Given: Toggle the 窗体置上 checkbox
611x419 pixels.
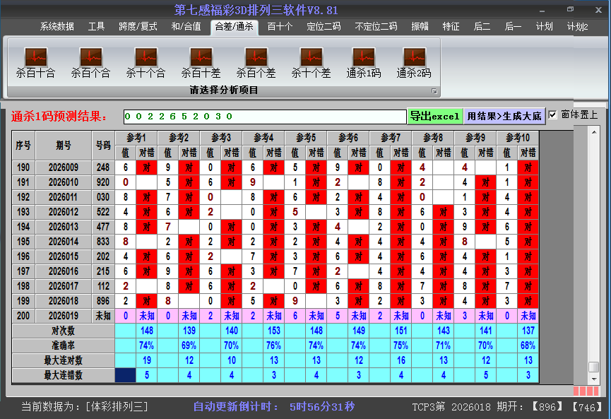Looking at the screenshot, I should coord(552,115).
